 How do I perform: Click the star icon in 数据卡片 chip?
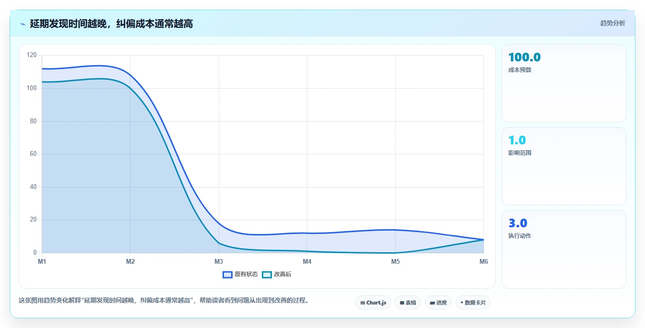[462, 303]
